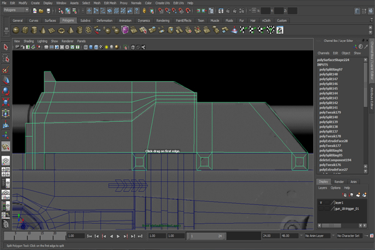Create a polygon pyramid from shelf
The image size is (375, 250).
click(70, 30)
